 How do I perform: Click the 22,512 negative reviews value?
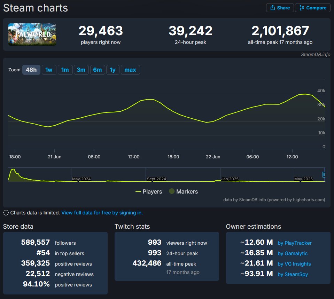[38, 274]
